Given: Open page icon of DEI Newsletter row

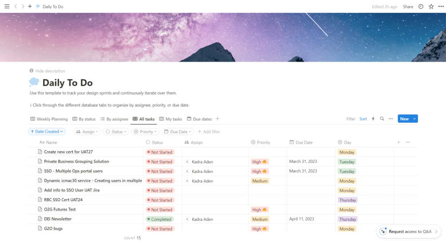Looking at the screenshot, I should pyautogui.click(x=40, y=219).
